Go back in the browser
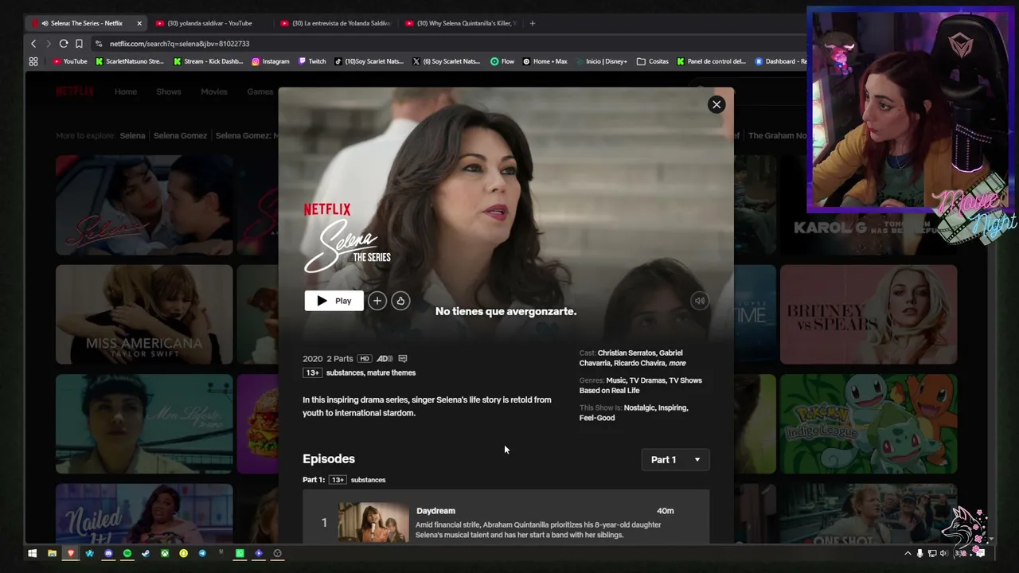This screenshot has width=1019, height=573. click(33, 44)
